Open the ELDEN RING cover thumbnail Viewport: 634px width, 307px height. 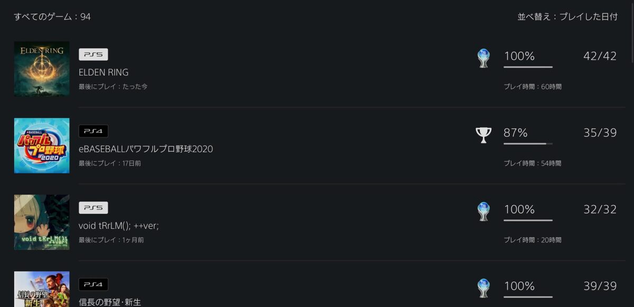pyautogui.click(x=42, y=69)
